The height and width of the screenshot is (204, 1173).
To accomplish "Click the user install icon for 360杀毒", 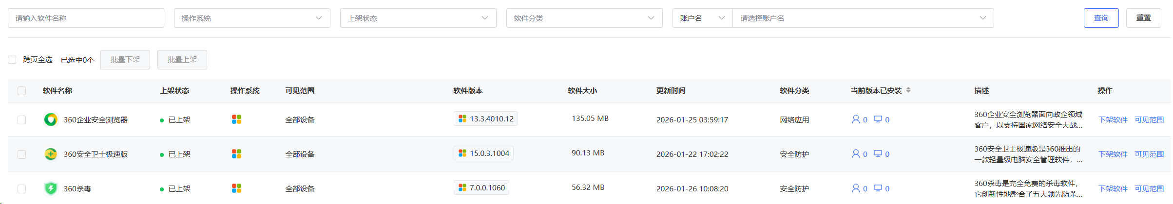I will tap(855, 188).
